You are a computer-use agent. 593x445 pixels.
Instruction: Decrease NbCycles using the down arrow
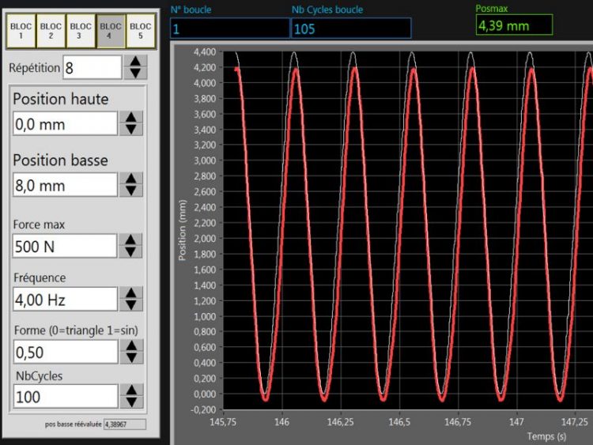coord(131,402)
